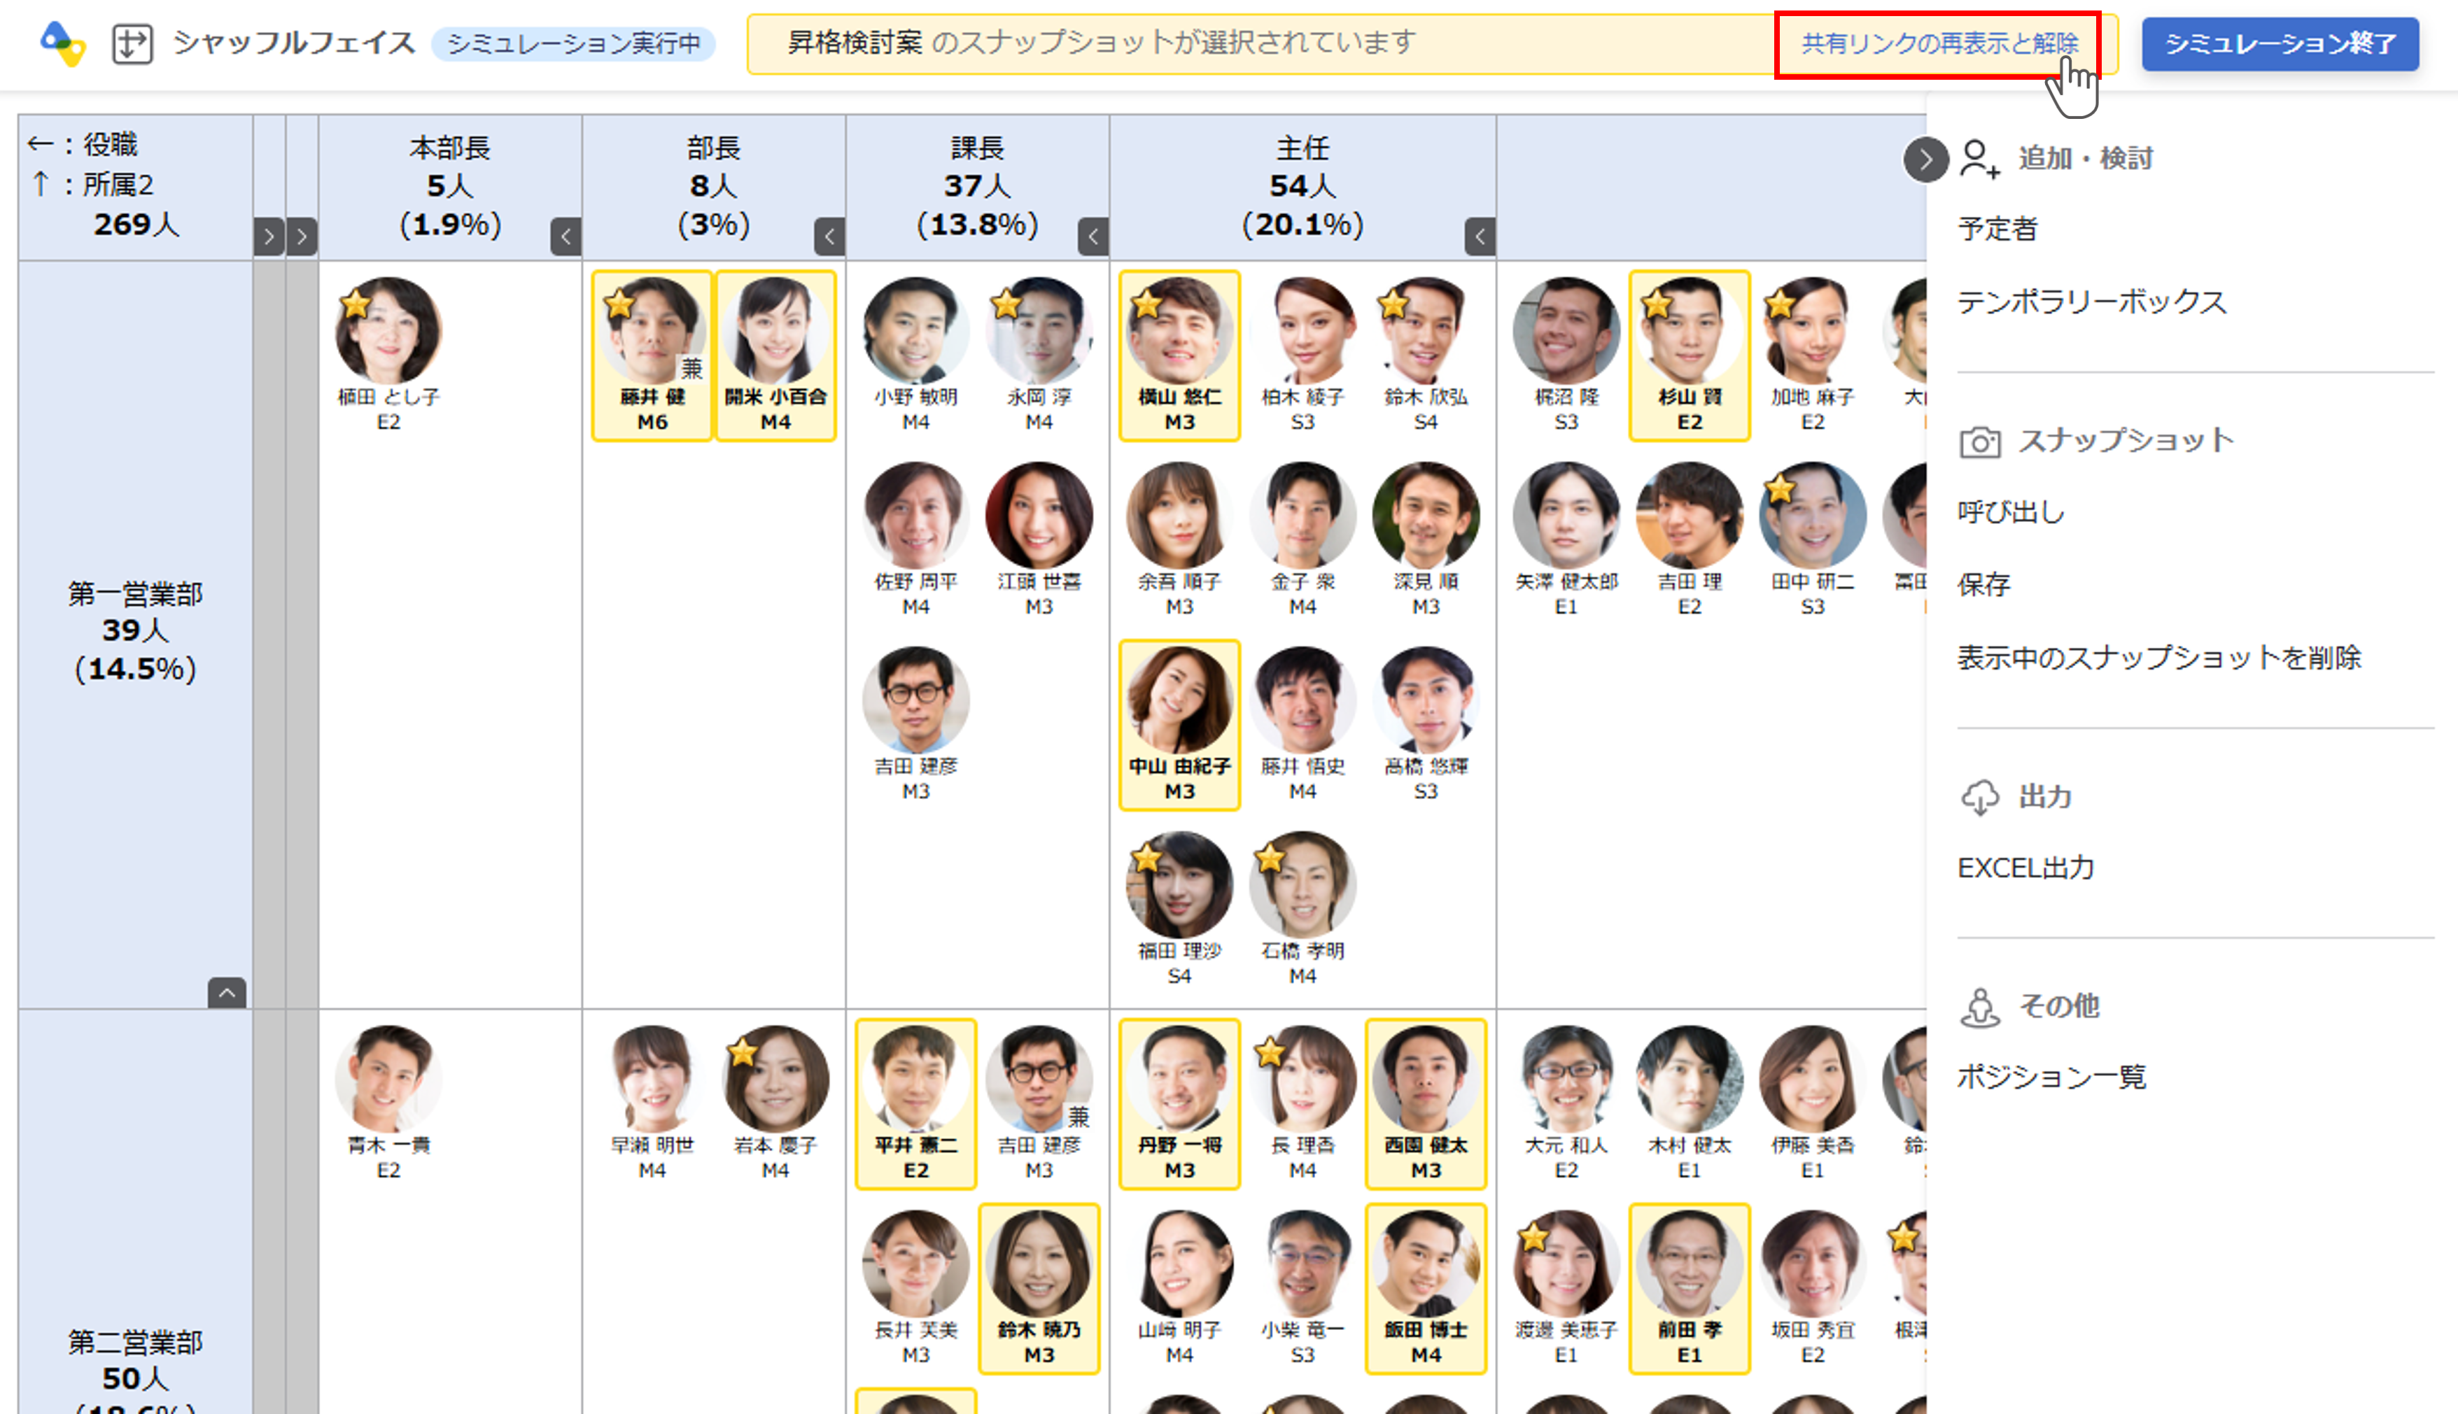Click the 梶沼 隆 S3 face photo
This screenshot has width=2458, height=1414.
(1566, 330)
